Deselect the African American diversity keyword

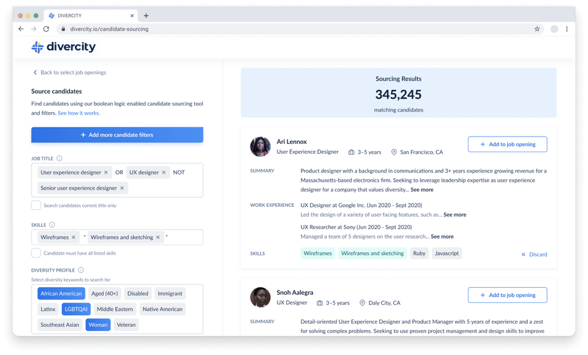pos(61,294)
